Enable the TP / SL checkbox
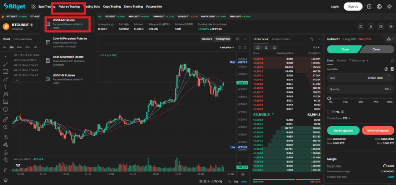This screenshot has width=396, height=185. (x=329, y=112)
